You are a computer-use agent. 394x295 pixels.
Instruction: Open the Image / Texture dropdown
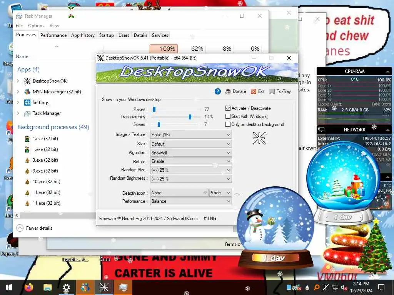point(191,135)
